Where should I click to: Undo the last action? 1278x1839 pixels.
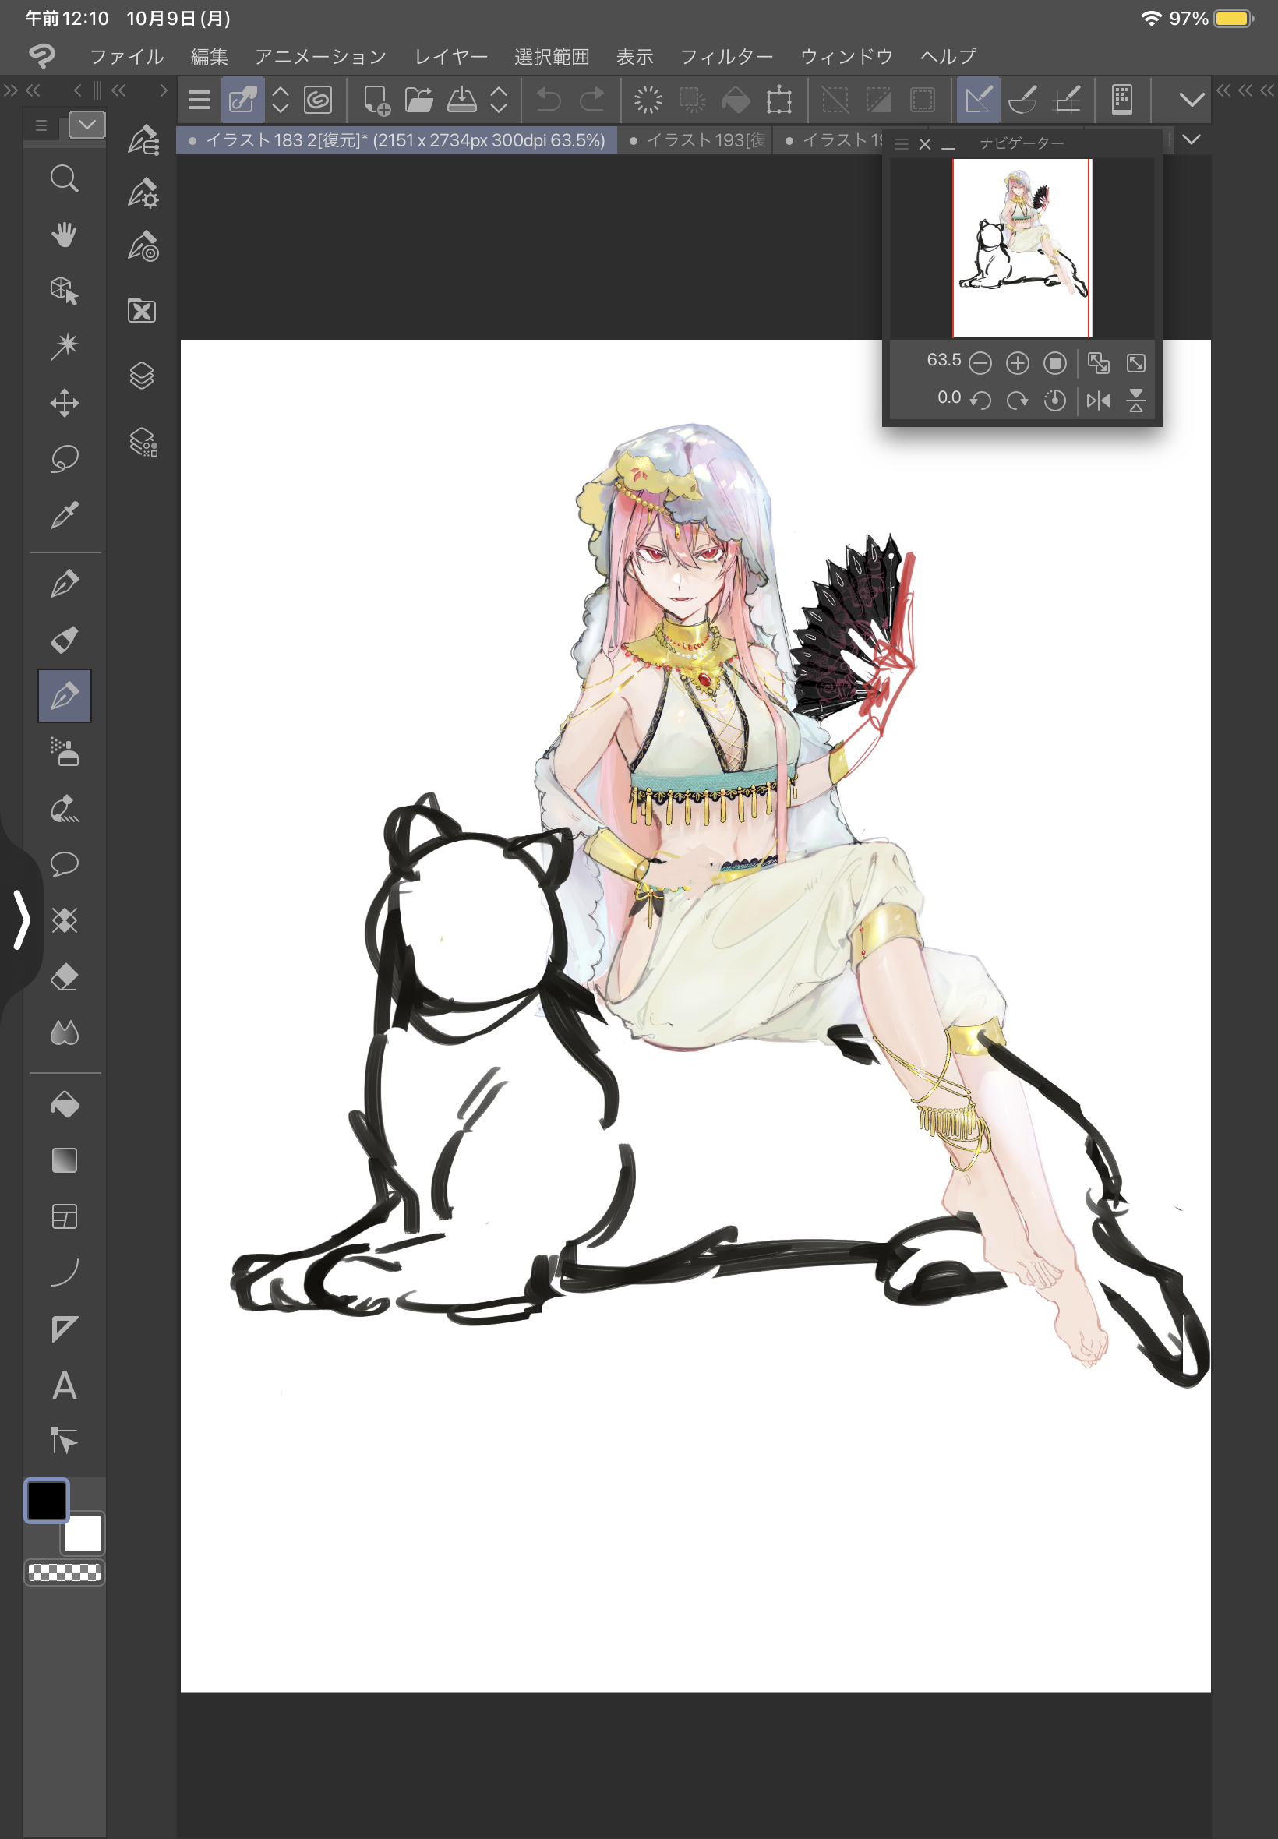549,100
